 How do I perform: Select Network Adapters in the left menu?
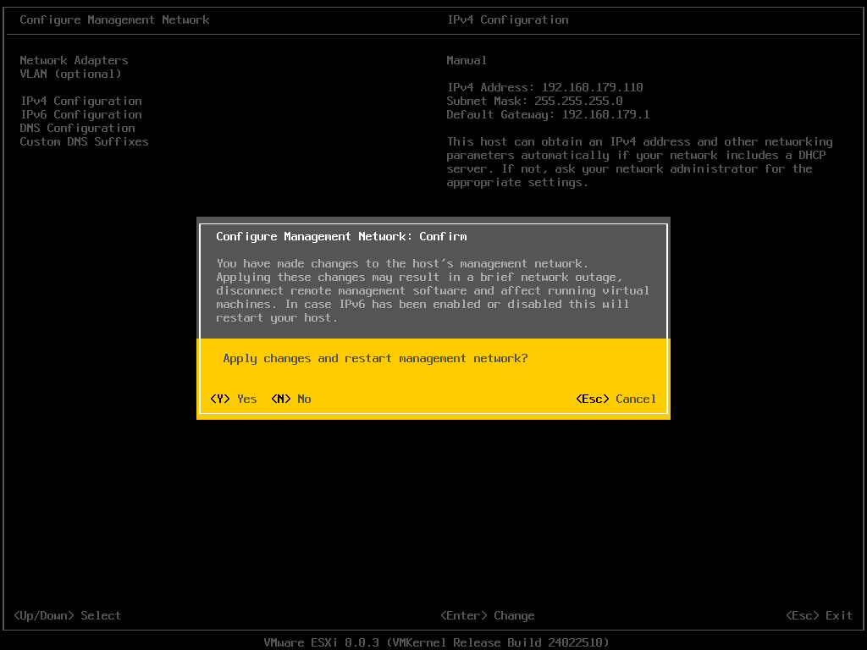click(x=74, y=60)
